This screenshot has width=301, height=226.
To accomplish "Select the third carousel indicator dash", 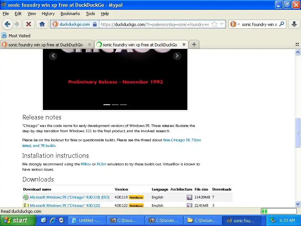I will click(x=123, y=105).
